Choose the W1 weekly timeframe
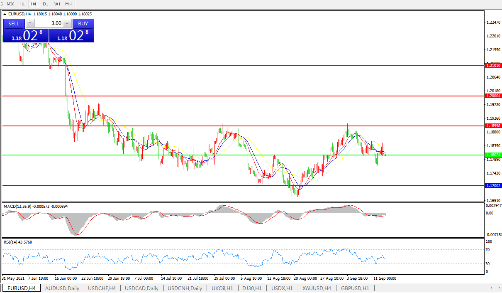 pos(57,4)
